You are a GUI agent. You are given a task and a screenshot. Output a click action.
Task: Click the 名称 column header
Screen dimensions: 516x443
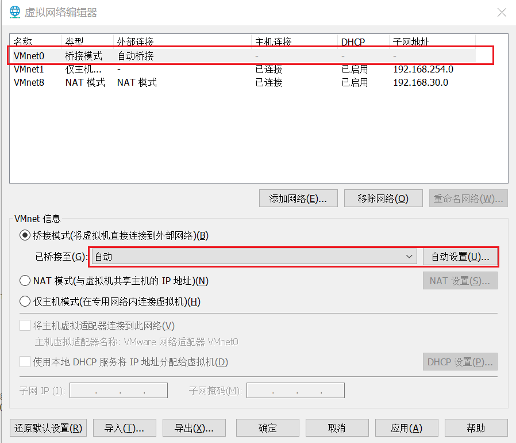click(36, 41)
